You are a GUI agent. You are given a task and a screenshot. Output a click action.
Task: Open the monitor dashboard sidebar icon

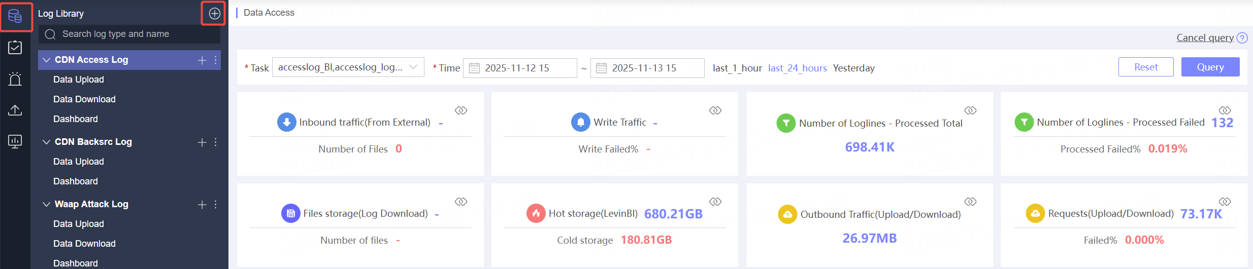coord(15,141)
